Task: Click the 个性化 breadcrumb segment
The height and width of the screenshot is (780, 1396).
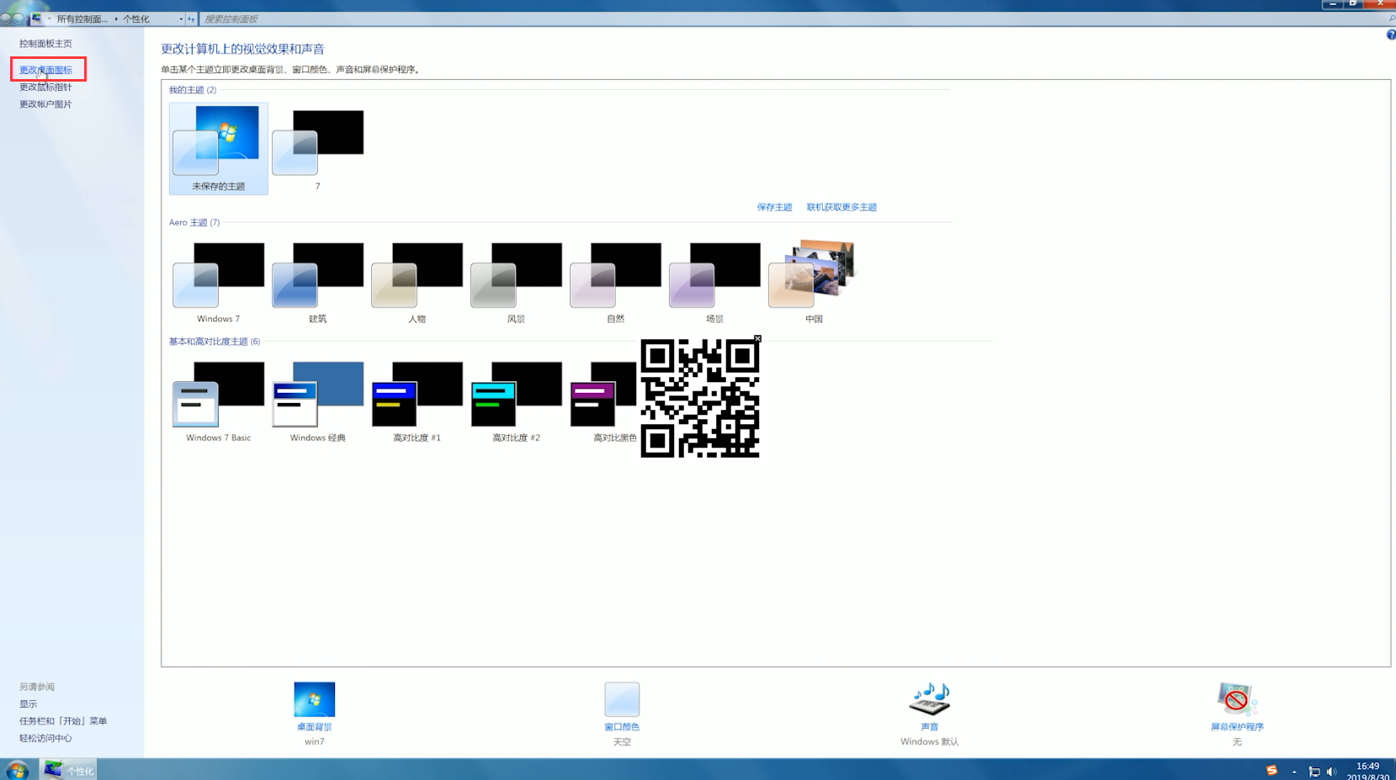Action: point(136,19)
